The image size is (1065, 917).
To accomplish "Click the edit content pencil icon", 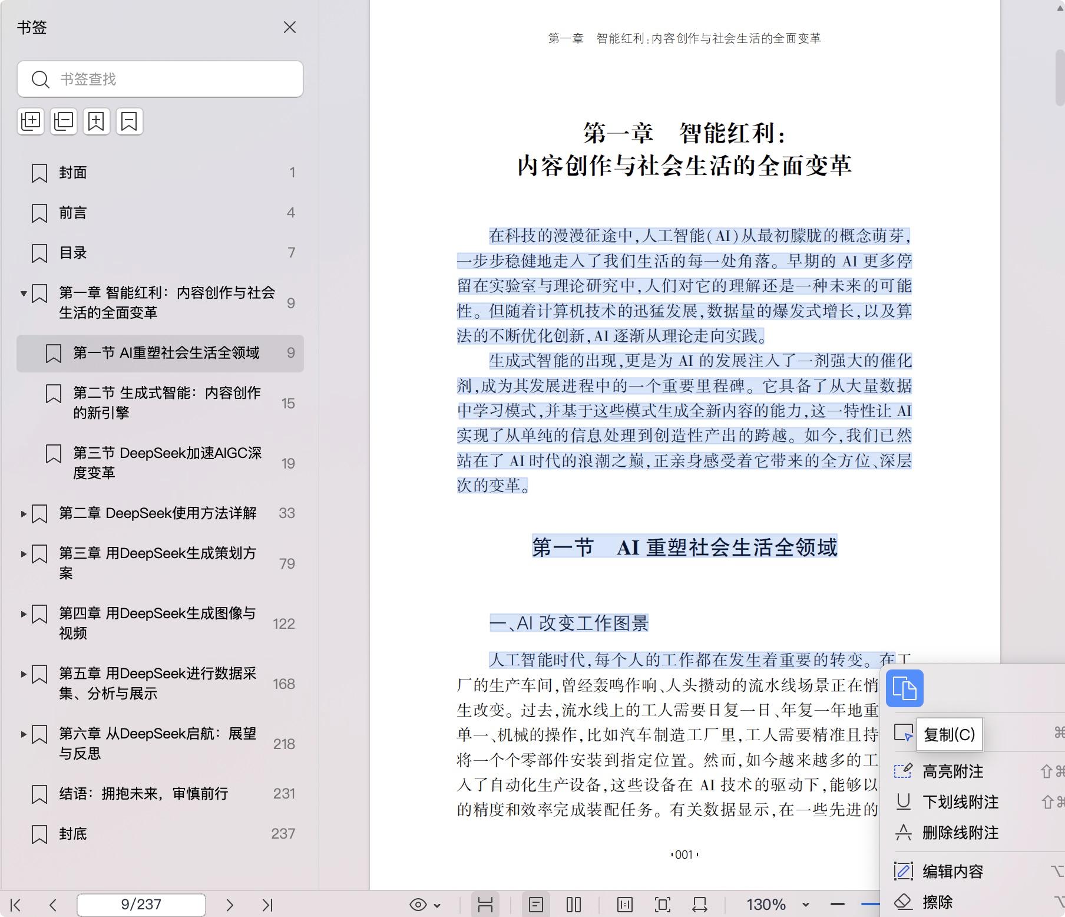I will tap(904, 871).
